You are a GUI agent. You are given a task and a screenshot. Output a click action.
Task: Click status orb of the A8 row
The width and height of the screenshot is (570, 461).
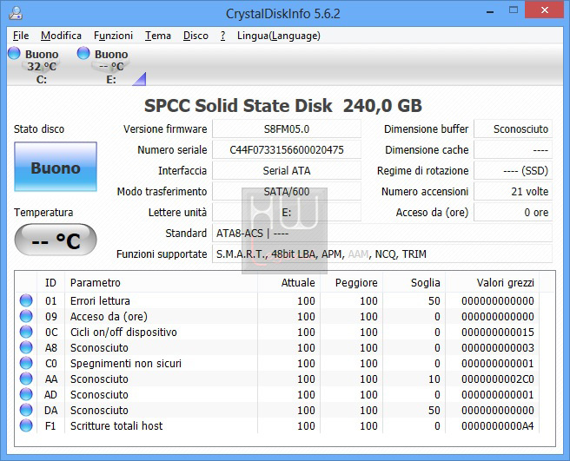click(26, 347)
